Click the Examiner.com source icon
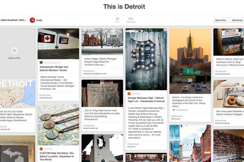Viewport: 244px width, 162px height. 41,63
